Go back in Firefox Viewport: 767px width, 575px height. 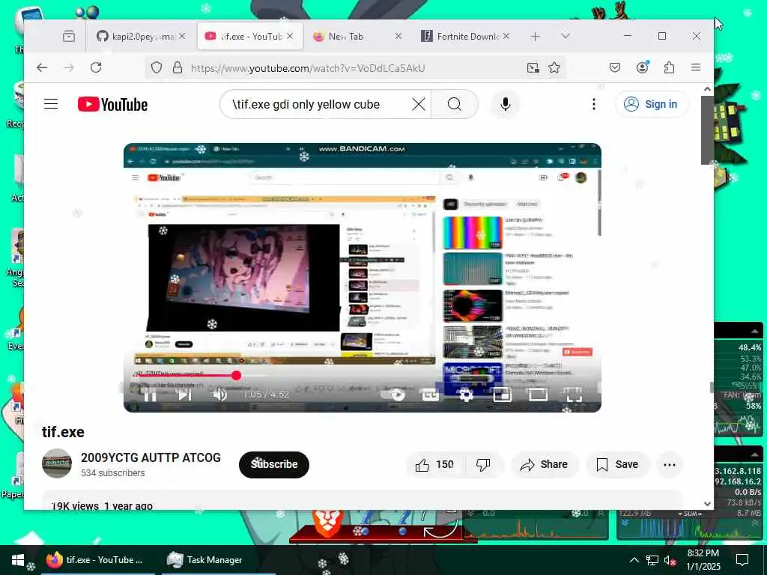[42, 67]
